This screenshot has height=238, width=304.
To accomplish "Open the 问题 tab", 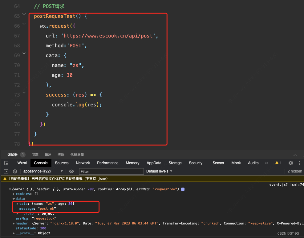I will (x=35, y=155).
